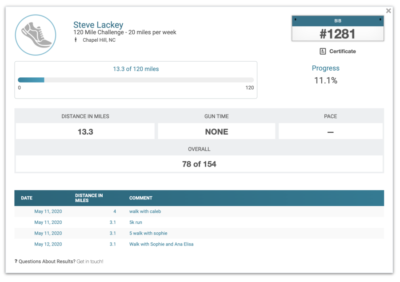
Task: Click the 120 end label of the progress bar
Action: tap(249, 88)
